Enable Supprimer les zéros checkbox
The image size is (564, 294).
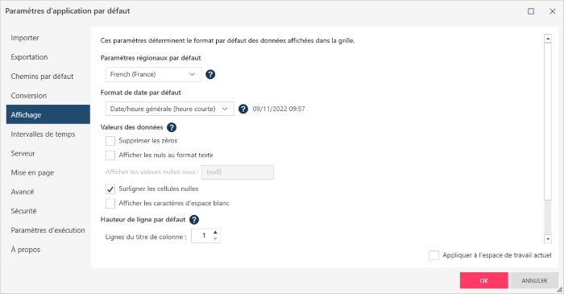(110, 141)
